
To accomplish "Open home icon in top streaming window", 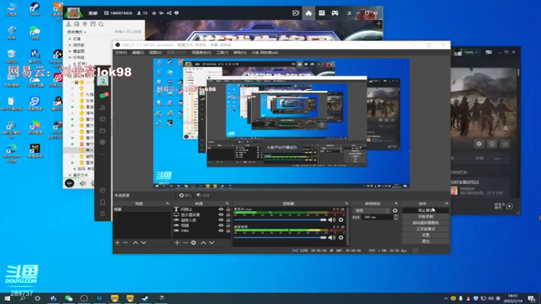I will click(308, 13).
